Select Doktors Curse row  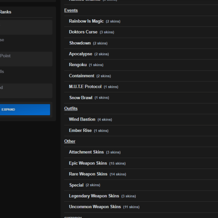[x=141, y=32]
